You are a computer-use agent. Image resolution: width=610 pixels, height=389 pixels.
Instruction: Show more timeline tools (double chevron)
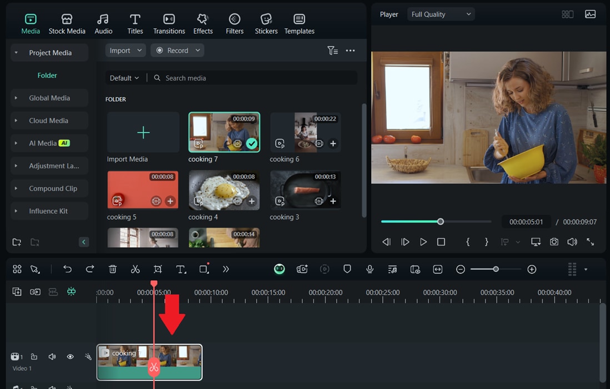tap(226, 269)
